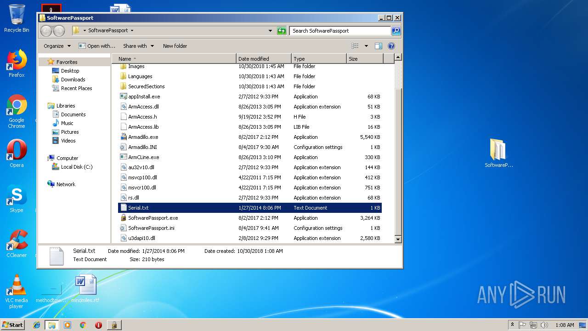
Task: Open Skype desktop shortcut
Action: click(17, 199)
